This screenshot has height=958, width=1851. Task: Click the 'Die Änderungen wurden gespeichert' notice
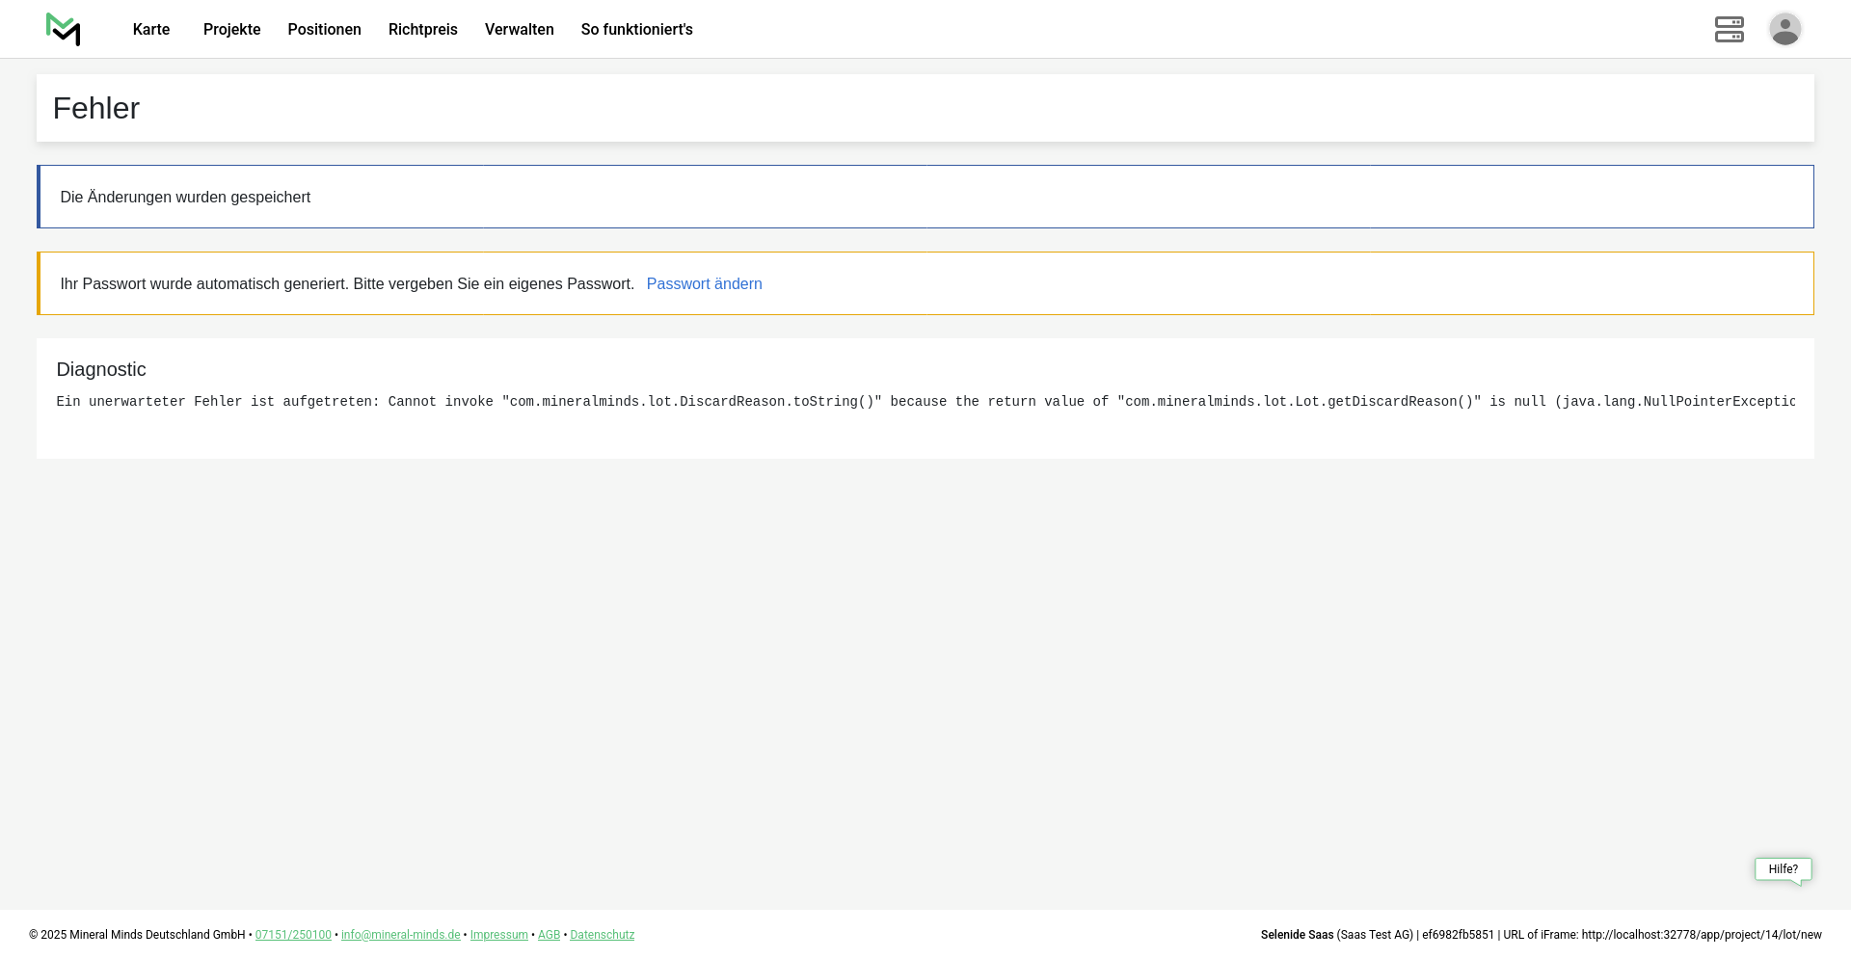coord(185,198)
